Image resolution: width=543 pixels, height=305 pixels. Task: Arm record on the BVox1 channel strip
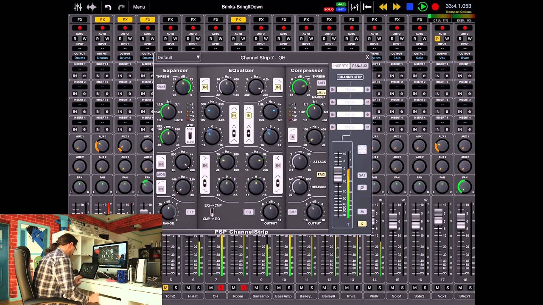[x=465, y=28]
